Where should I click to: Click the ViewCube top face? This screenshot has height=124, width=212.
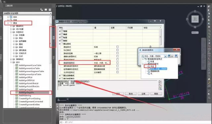tap(195, 19)
